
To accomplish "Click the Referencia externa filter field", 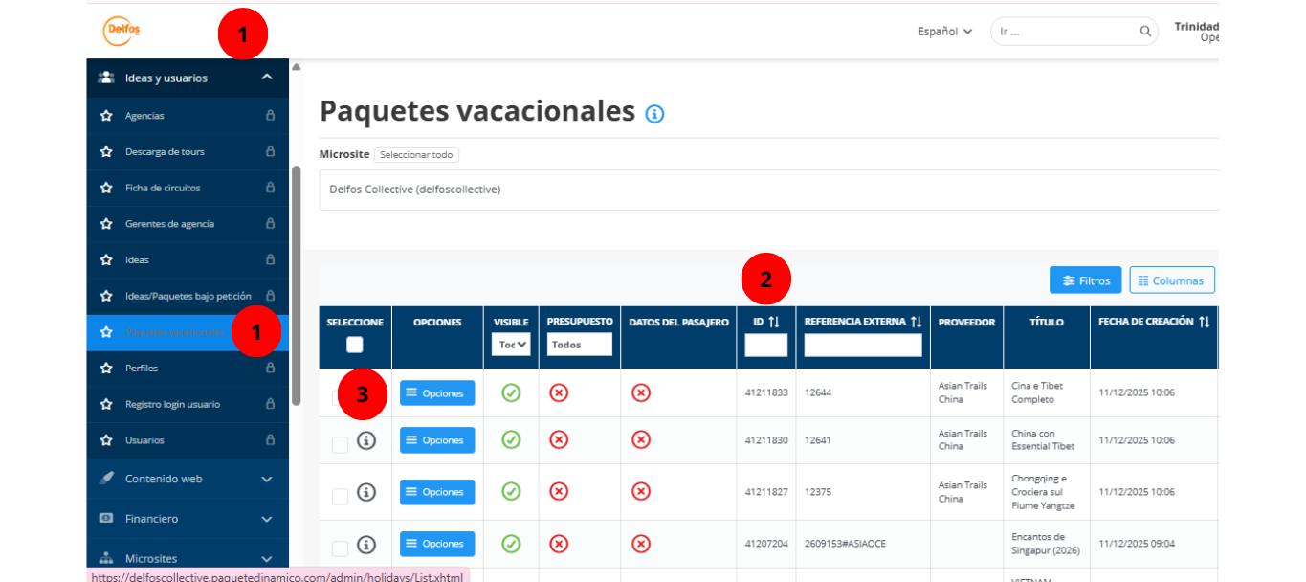I will pyautogui.click(x=862, y=346).
